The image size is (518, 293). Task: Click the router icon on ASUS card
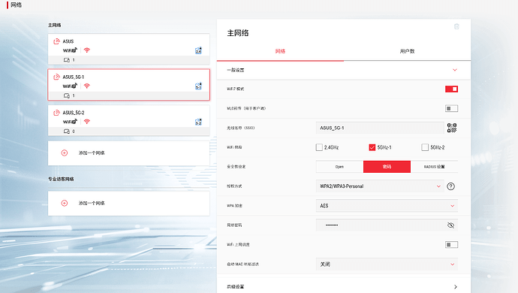click(x=56, y=41)
